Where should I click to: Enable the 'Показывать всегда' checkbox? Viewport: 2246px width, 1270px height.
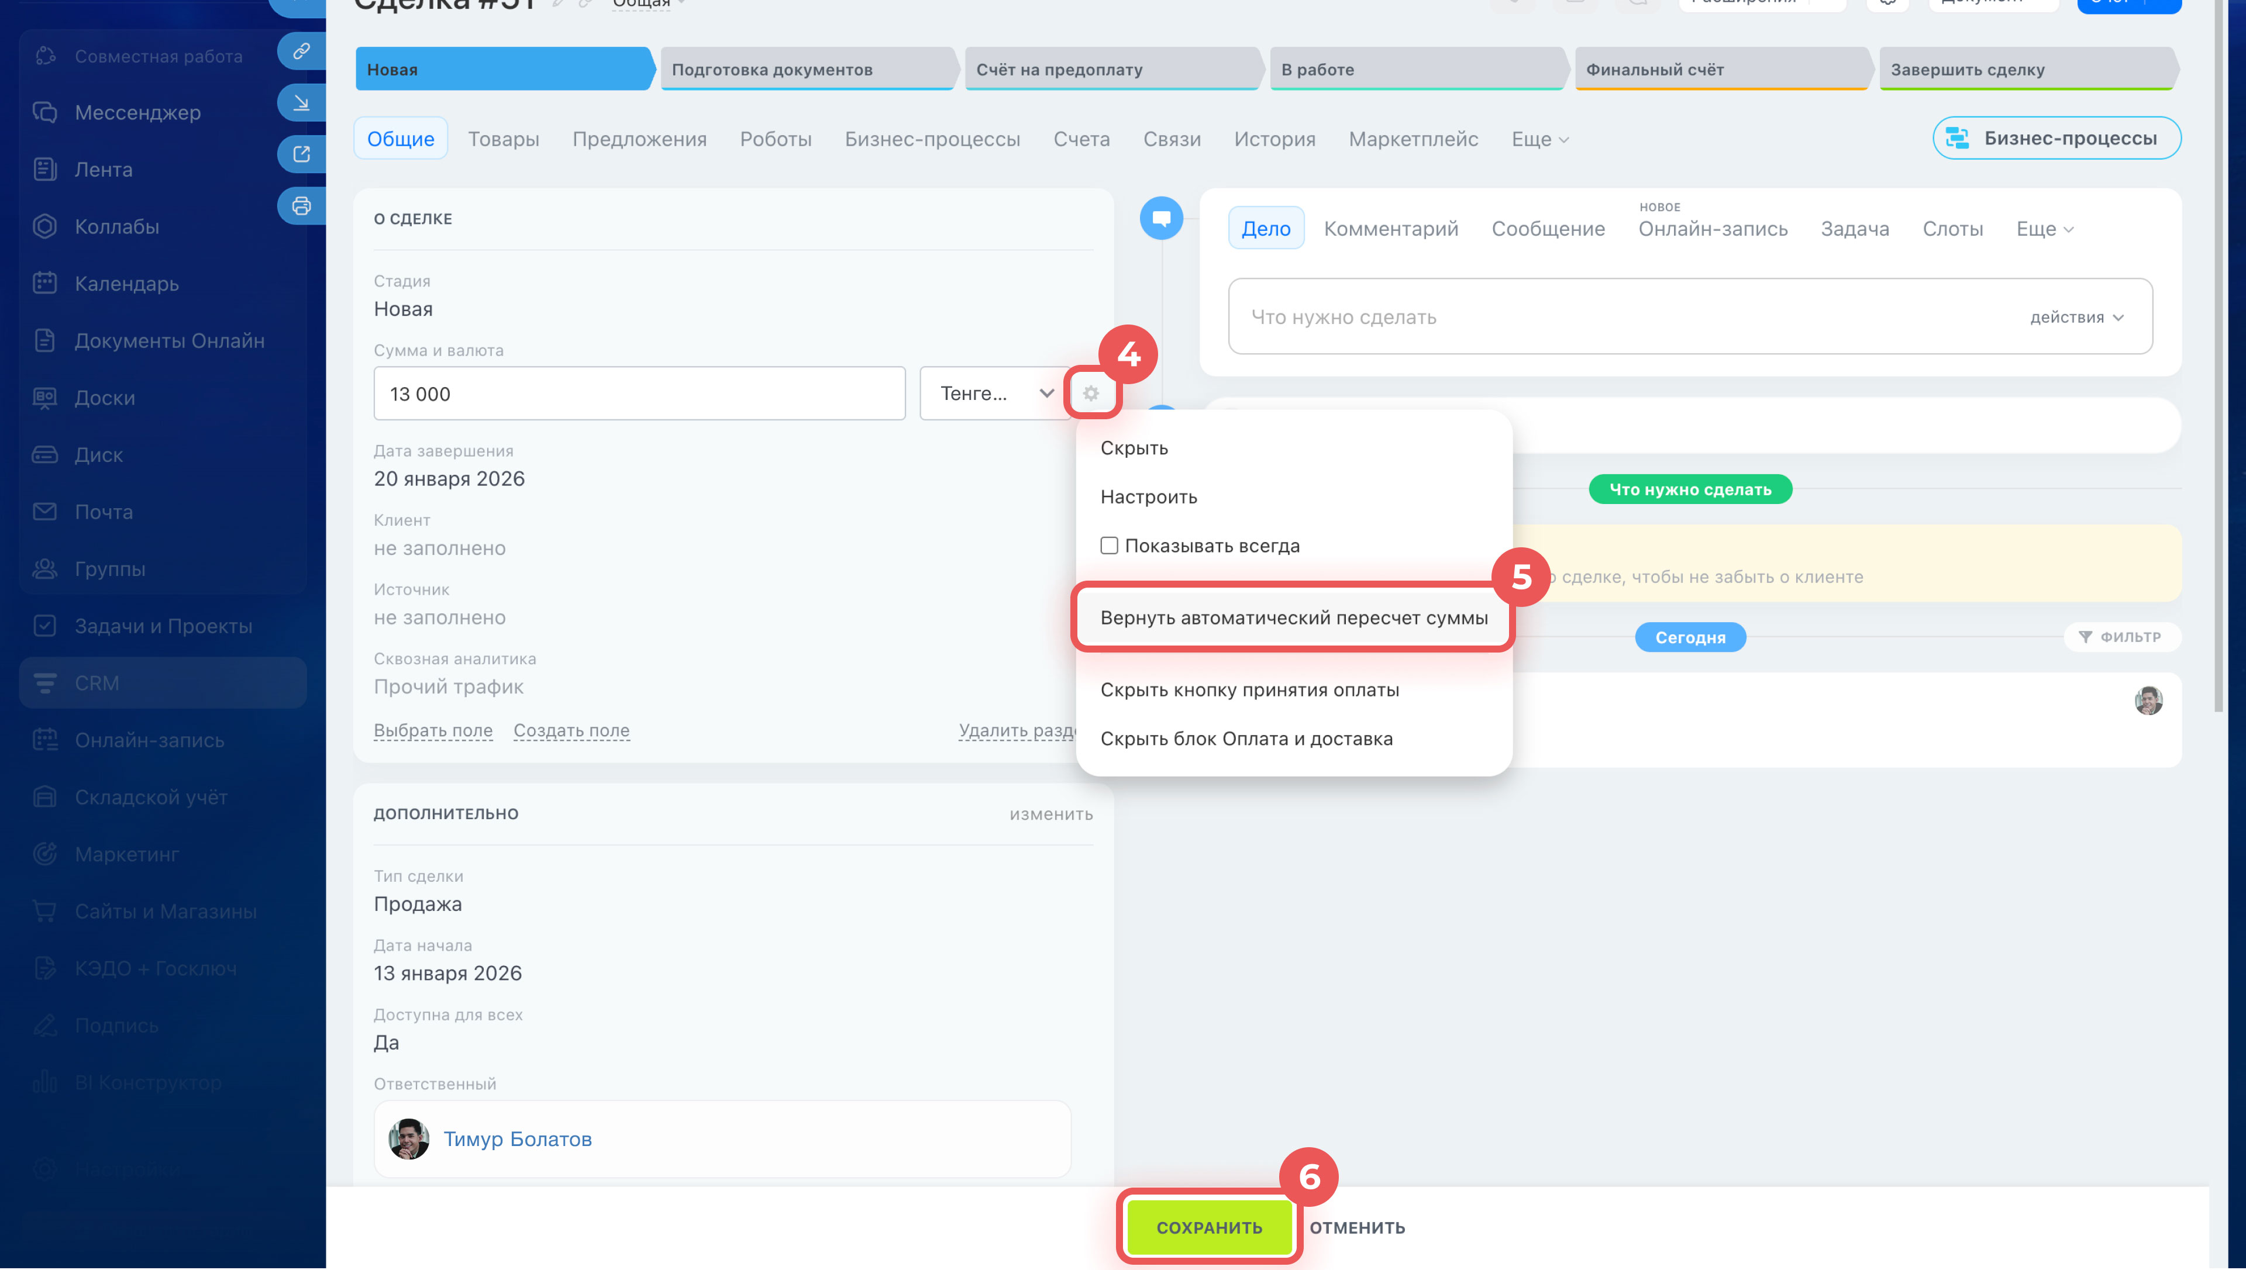[1108, 546]
